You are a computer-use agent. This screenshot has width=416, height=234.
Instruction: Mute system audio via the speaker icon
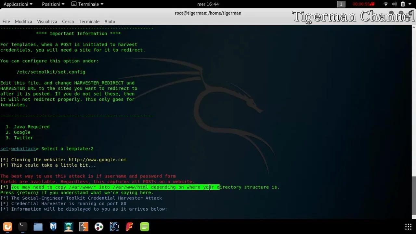pyautogui.click(x=394, y=4)
